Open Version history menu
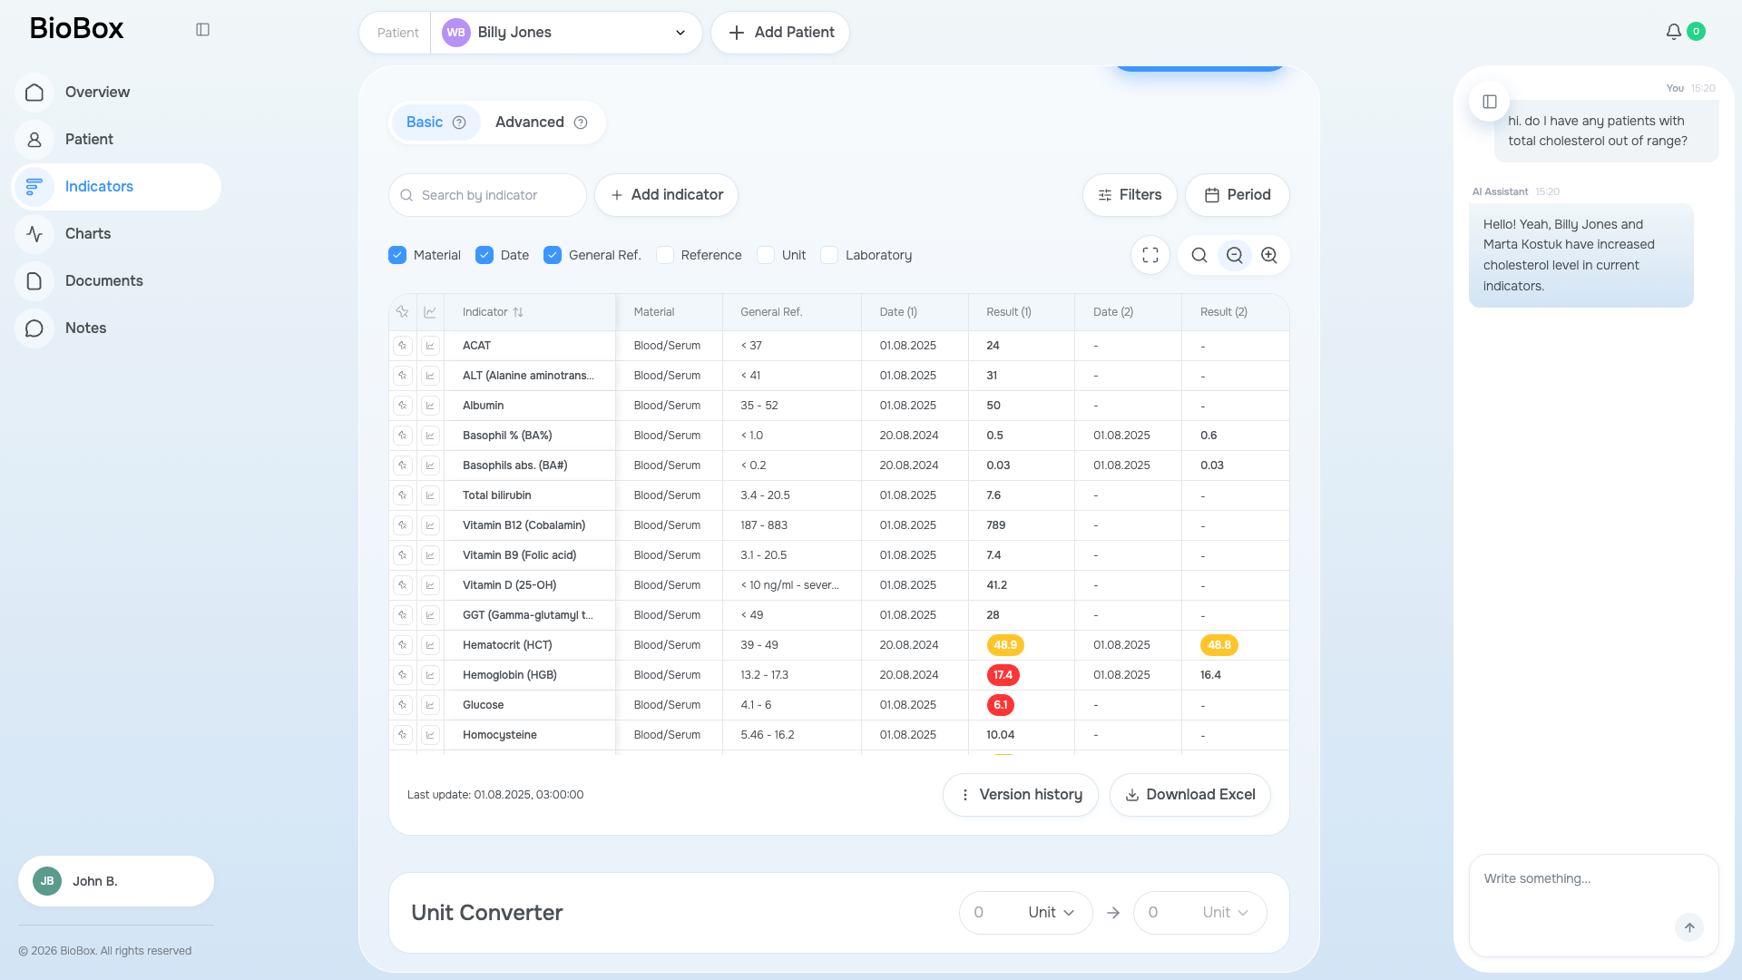Image resolution: width=1742 pixels, height=980 pixels. [1021, 795]
